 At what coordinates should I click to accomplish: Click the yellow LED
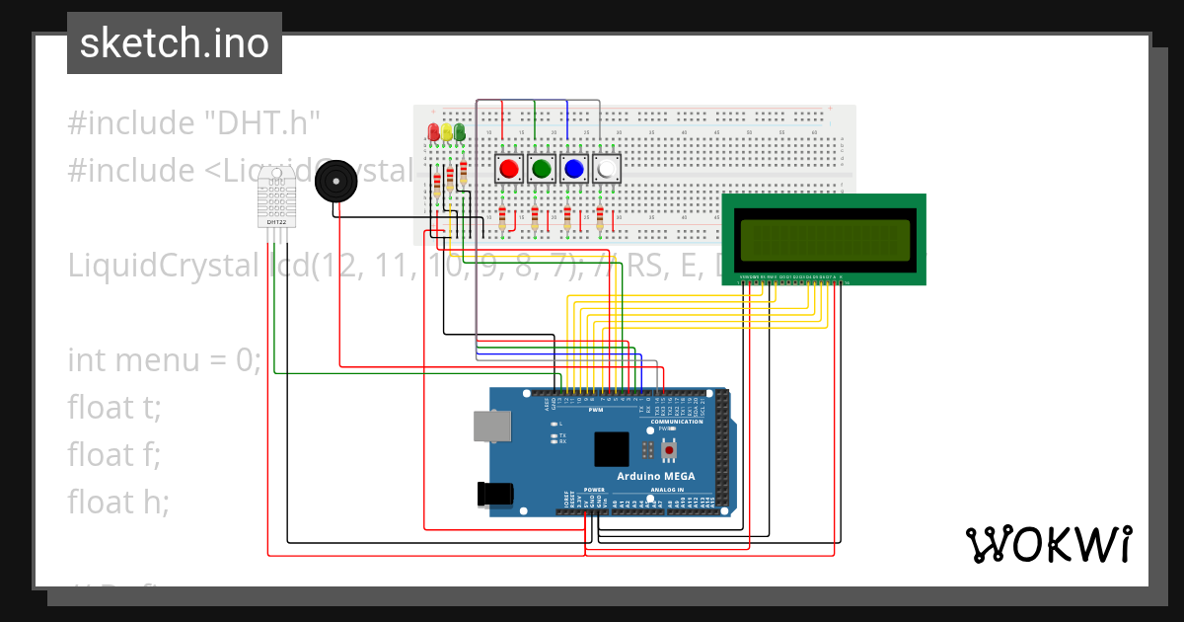tap(446, 130)
